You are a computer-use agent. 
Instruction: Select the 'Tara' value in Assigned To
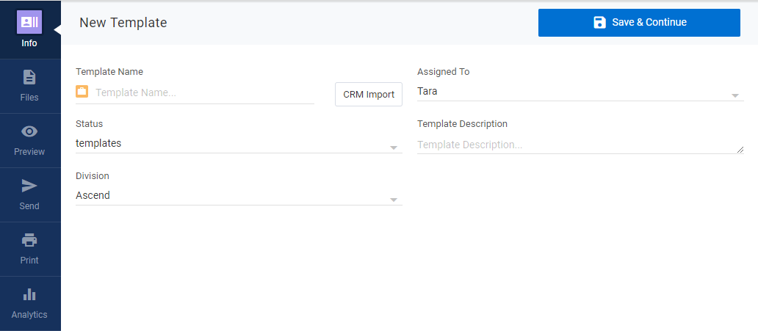click(x=427, y=91)
